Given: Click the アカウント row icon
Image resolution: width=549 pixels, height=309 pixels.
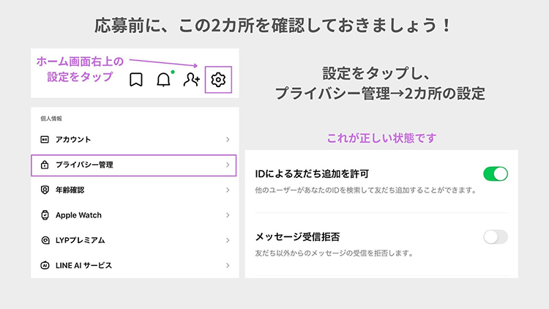Looking at the screenshot, I should [x=44, y=139].
